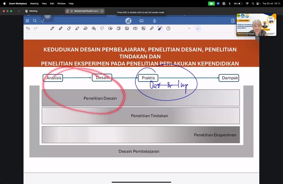Viewport: 283px width, 184px height.
Task: Open the macOS Control Center
Action: click(x=258, y=3)
